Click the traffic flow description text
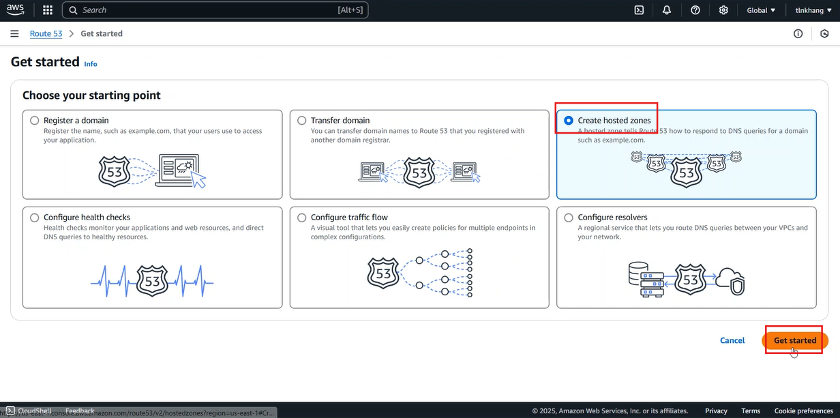The image size is (840, 418). (423, 233)
